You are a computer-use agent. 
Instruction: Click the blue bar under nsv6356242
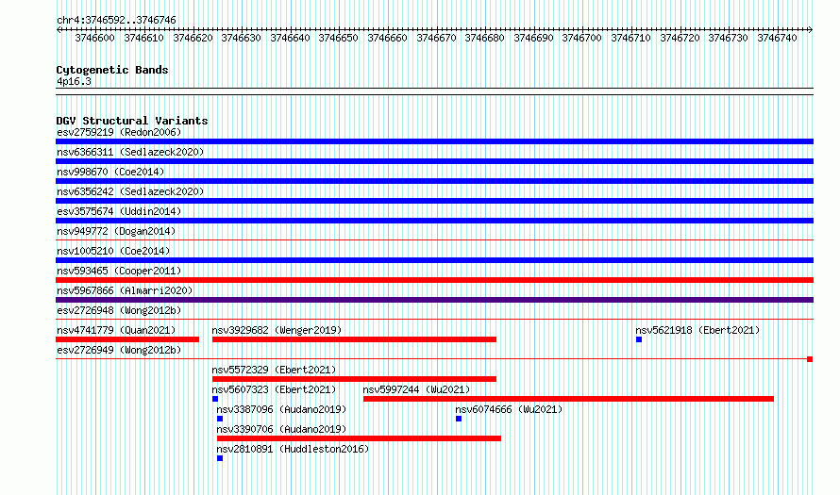(434, 201)
